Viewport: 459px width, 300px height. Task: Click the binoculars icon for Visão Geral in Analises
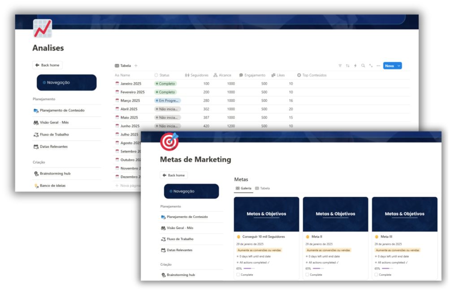[x=36, y=122]
